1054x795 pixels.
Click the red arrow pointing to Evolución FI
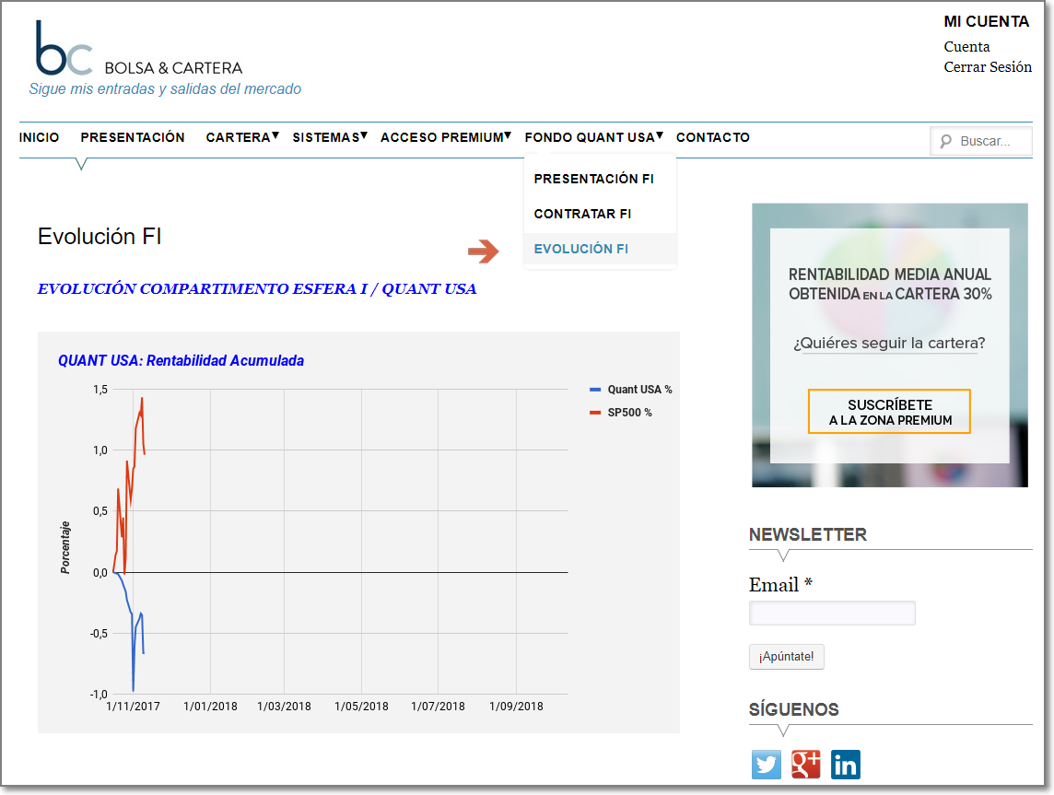(x=484, y=251)
